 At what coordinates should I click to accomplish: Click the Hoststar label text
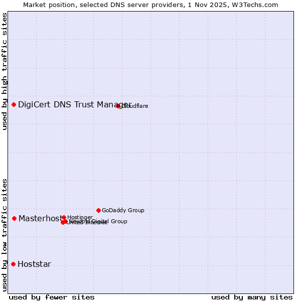pyautogui.click(x=34, y=264)
